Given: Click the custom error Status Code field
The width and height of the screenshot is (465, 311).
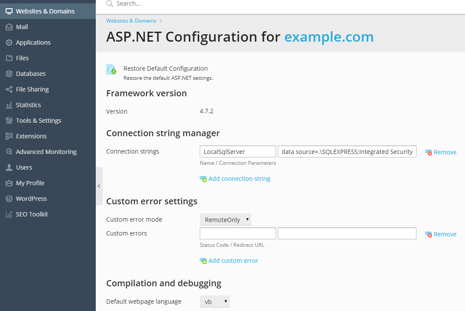Looking at the screenshot, I should pos(238,233).
